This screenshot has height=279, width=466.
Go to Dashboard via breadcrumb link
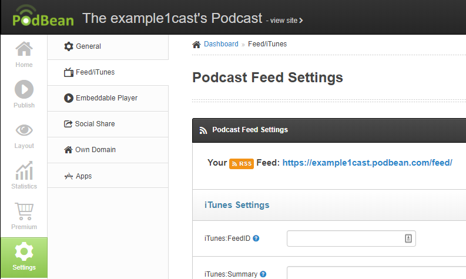point(221,44)
